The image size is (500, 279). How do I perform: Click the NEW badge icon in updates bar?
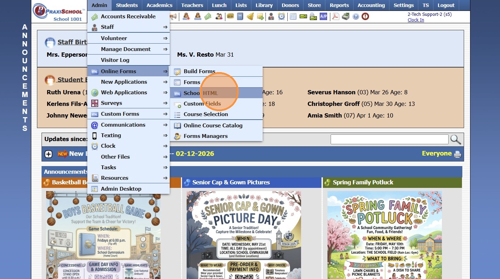[63, 154]
